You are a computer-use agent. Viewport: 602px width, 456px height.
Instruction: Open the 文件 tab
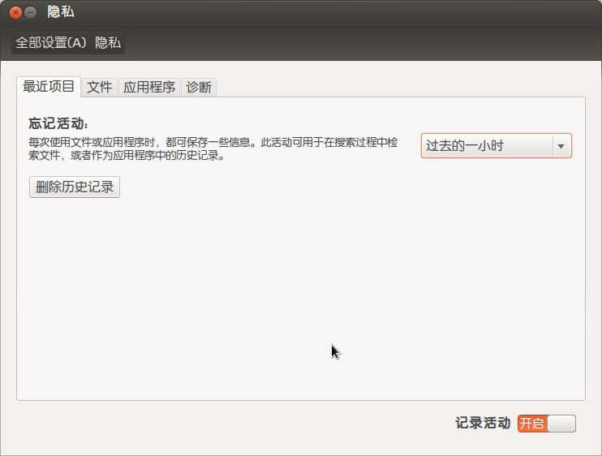(x=100, y=87)
